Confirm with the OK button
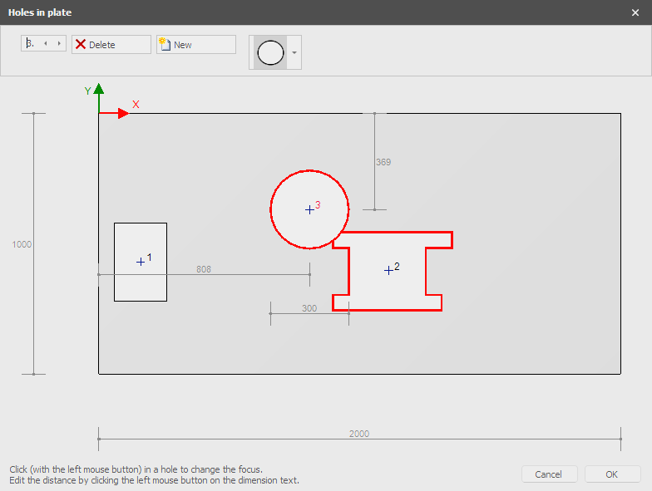This screenshot has width=652, height=491. pyautogui.click(x=612, y=474)
